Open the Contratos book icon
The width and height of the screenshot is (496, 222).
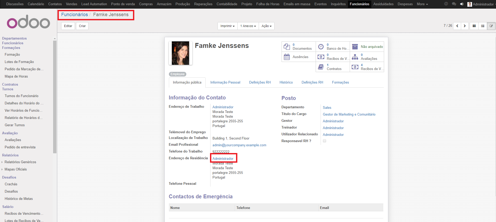click(x=321, y=67)
